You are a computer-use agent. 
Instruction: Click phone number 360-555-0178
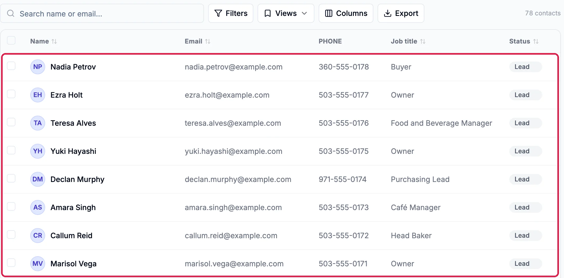(344, 67)
